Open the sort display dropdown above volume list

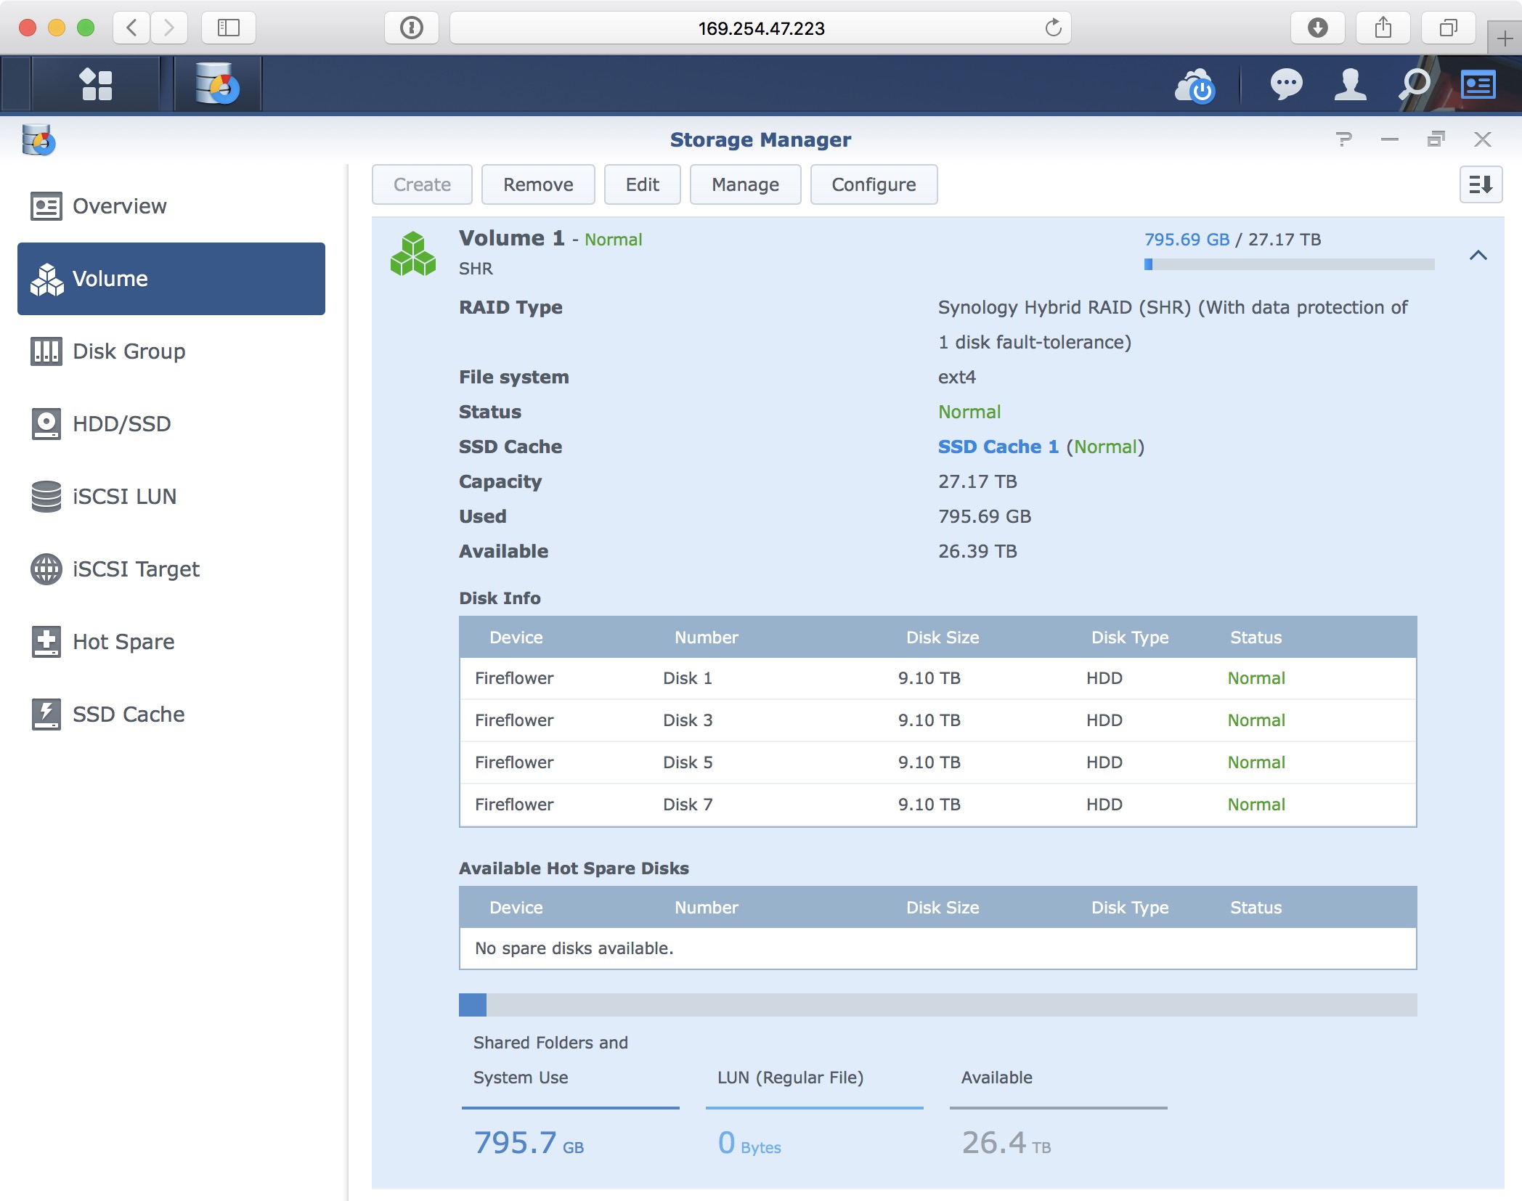[x=1481, y=184]
